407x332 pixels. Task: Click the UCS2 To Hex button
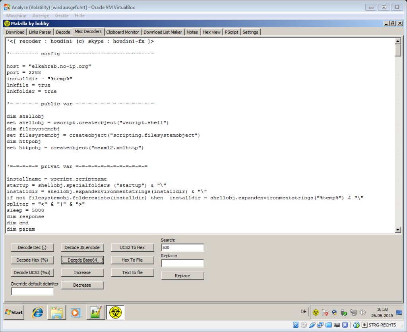pos(132,247)
